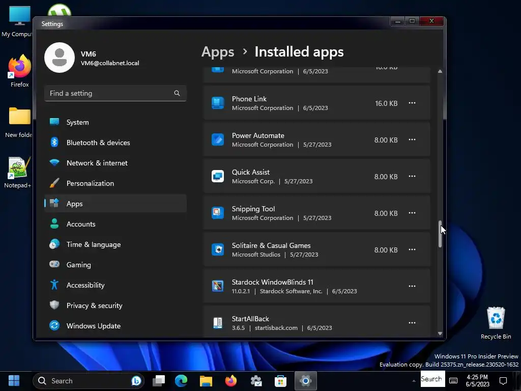The image size is (521, 391).
Task: Click the active Settings taskbar icon
Action: (x=305, y=381)
